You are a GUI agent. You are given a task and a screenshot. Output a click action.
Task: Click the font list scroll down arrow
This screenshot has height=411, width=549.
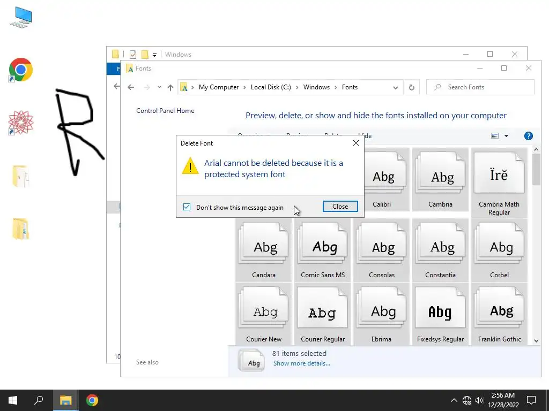[x=536, y=341]
